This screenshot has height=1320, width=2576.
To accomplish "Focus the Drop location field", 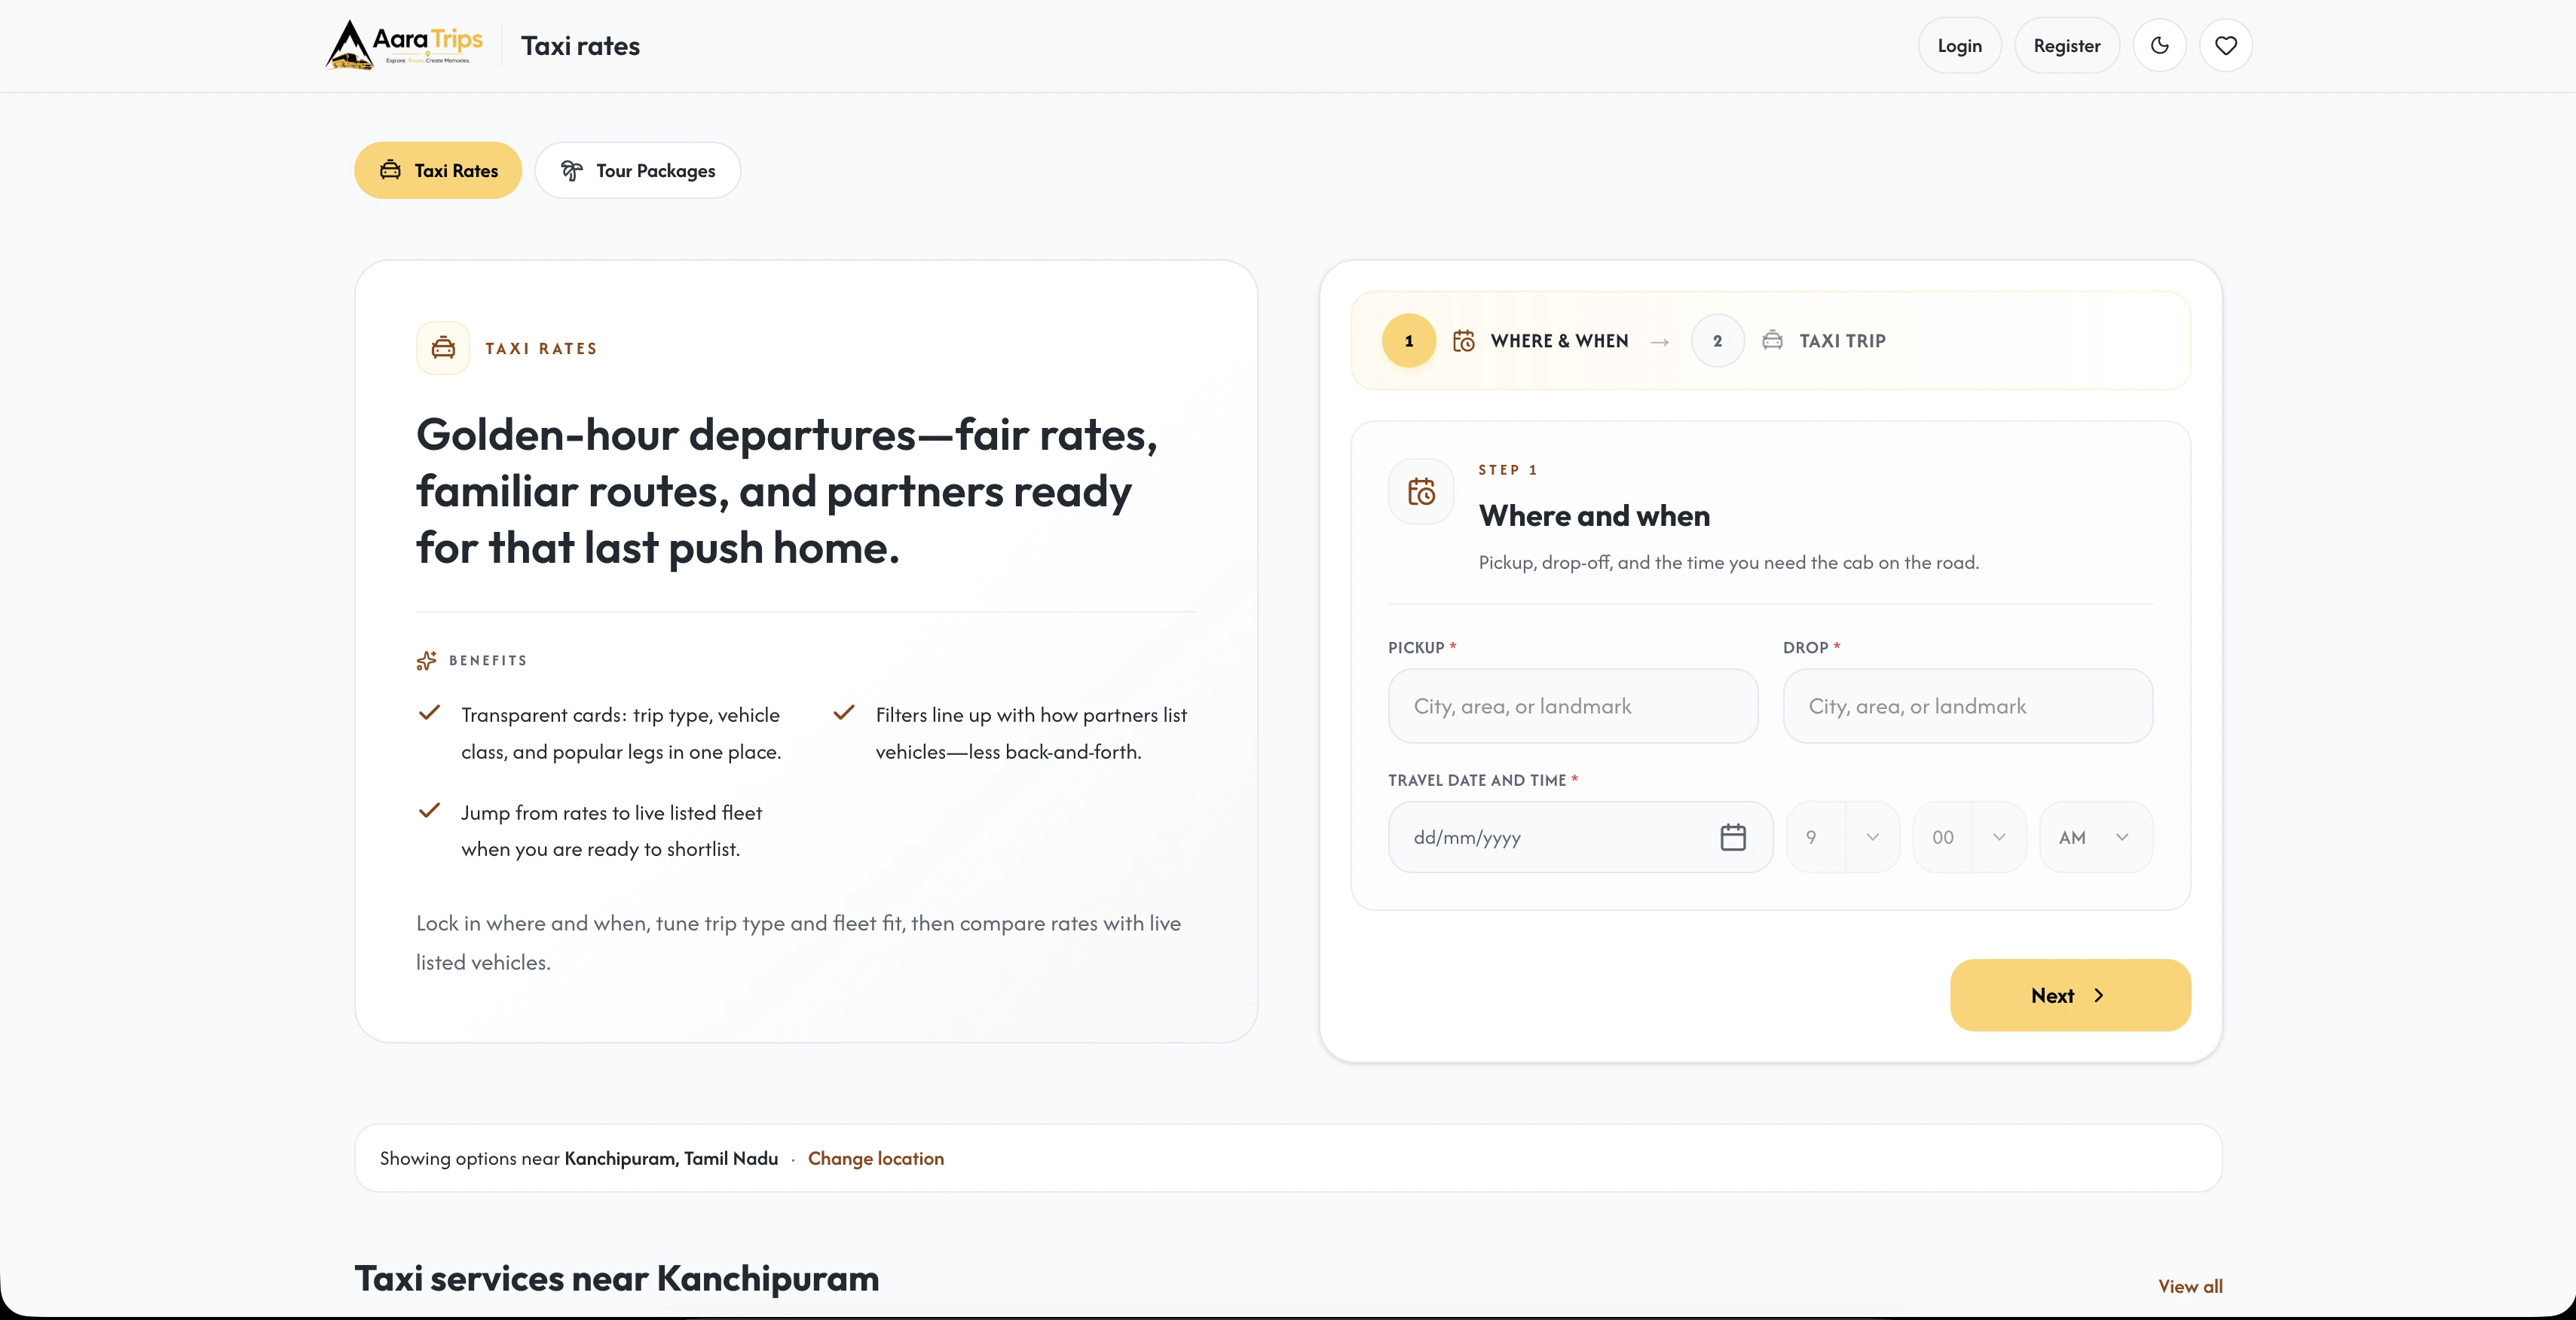I will point(1967,706).
